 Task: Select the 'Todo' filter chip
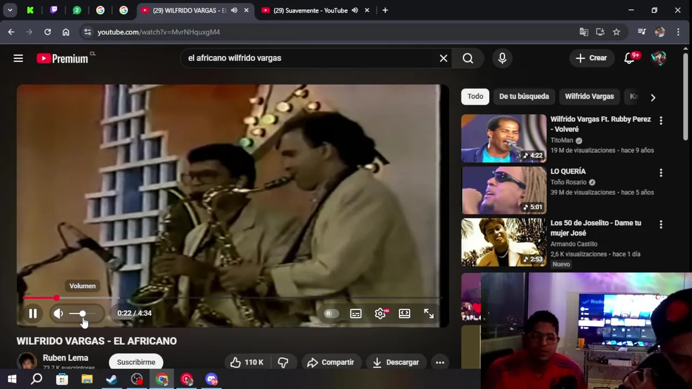(475, 96)
